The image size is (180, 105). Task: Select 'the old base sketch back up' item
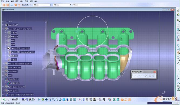(20, 64)
